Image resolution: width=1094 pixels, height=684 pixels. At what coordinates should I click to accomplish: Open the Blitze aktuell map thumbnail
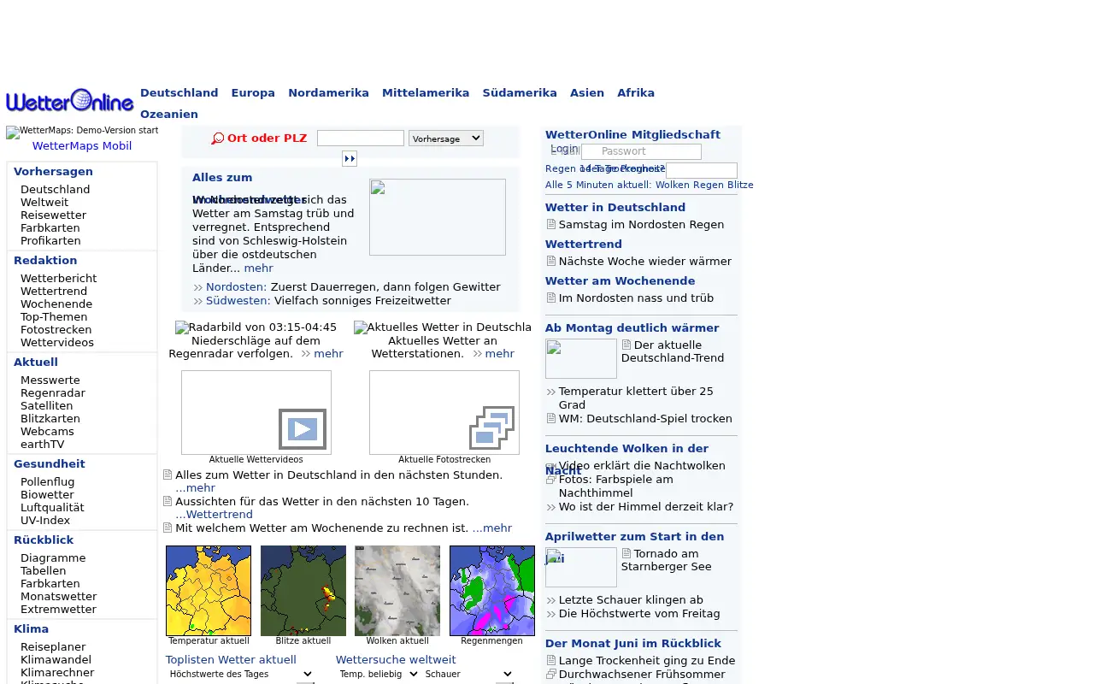coord(303,591)
